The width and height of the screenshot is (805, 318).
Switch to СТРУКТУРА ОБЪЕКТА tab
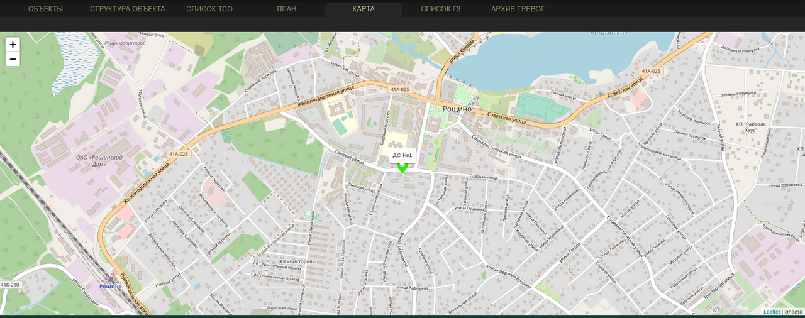pyautogui.click(x=127, y=9)
